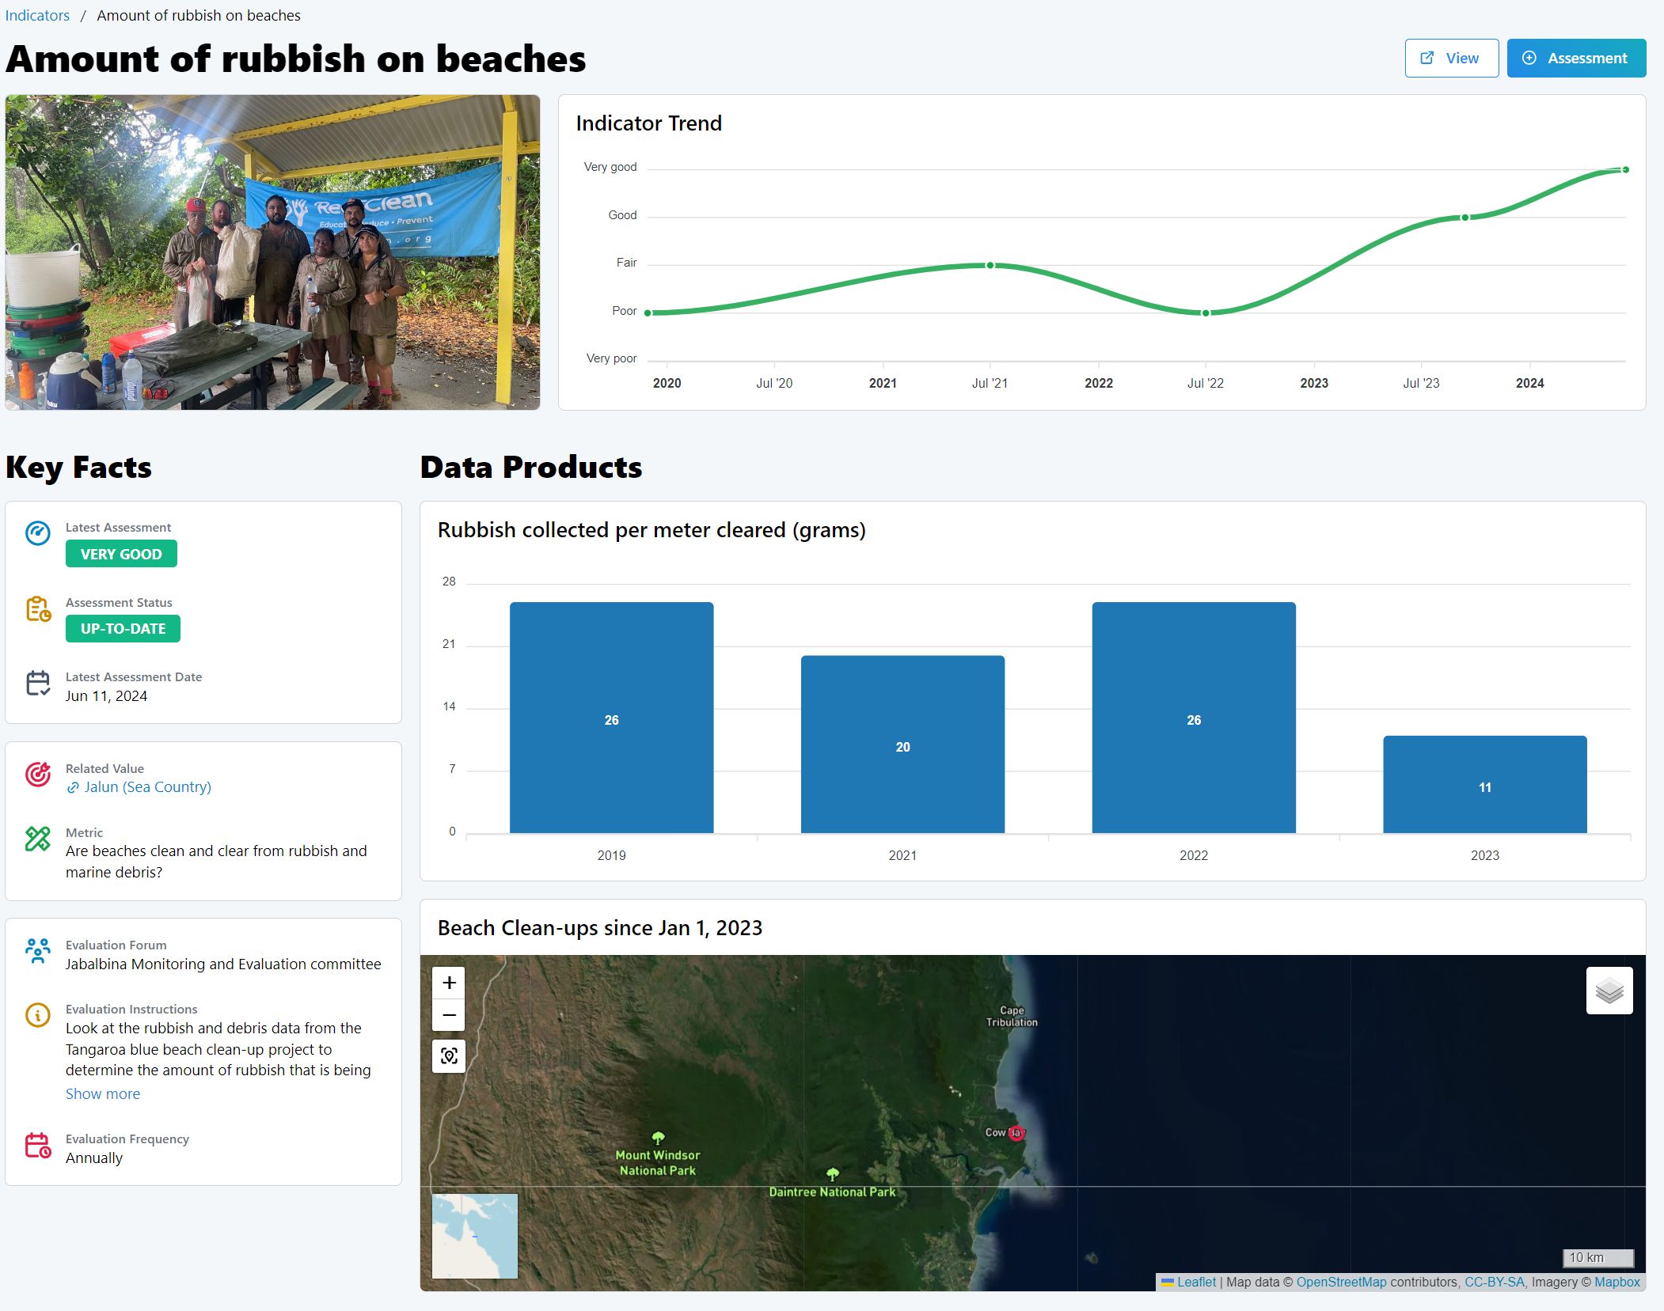Click the locate position map icon
1664x1311 pixels.
[449, 1056]
